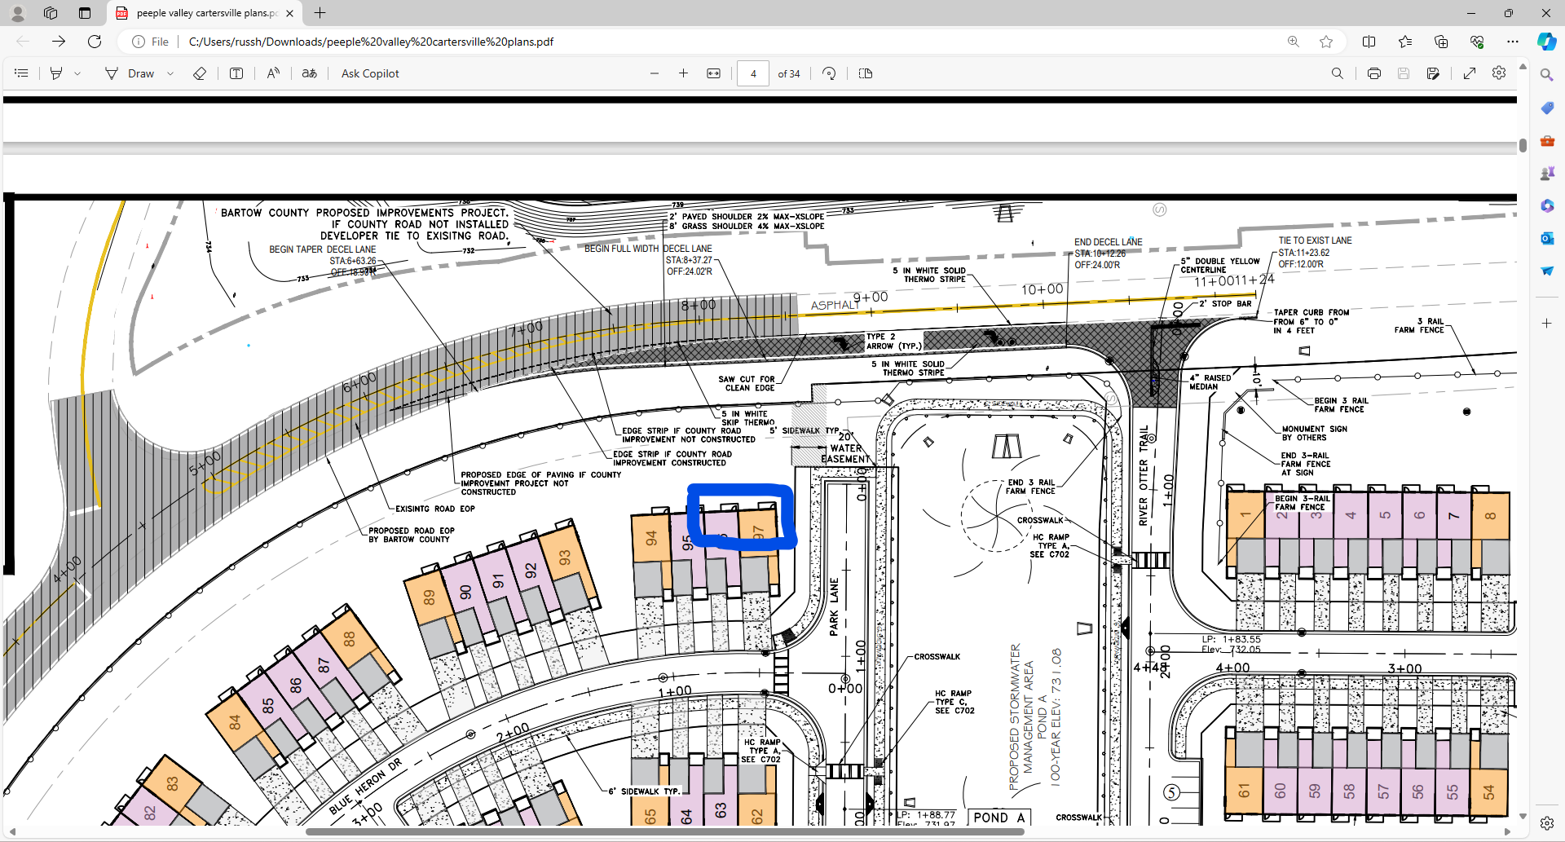1565x842 pixels.
Task: Open Outlook in sidebar
Action: [x=1547, y=238]
